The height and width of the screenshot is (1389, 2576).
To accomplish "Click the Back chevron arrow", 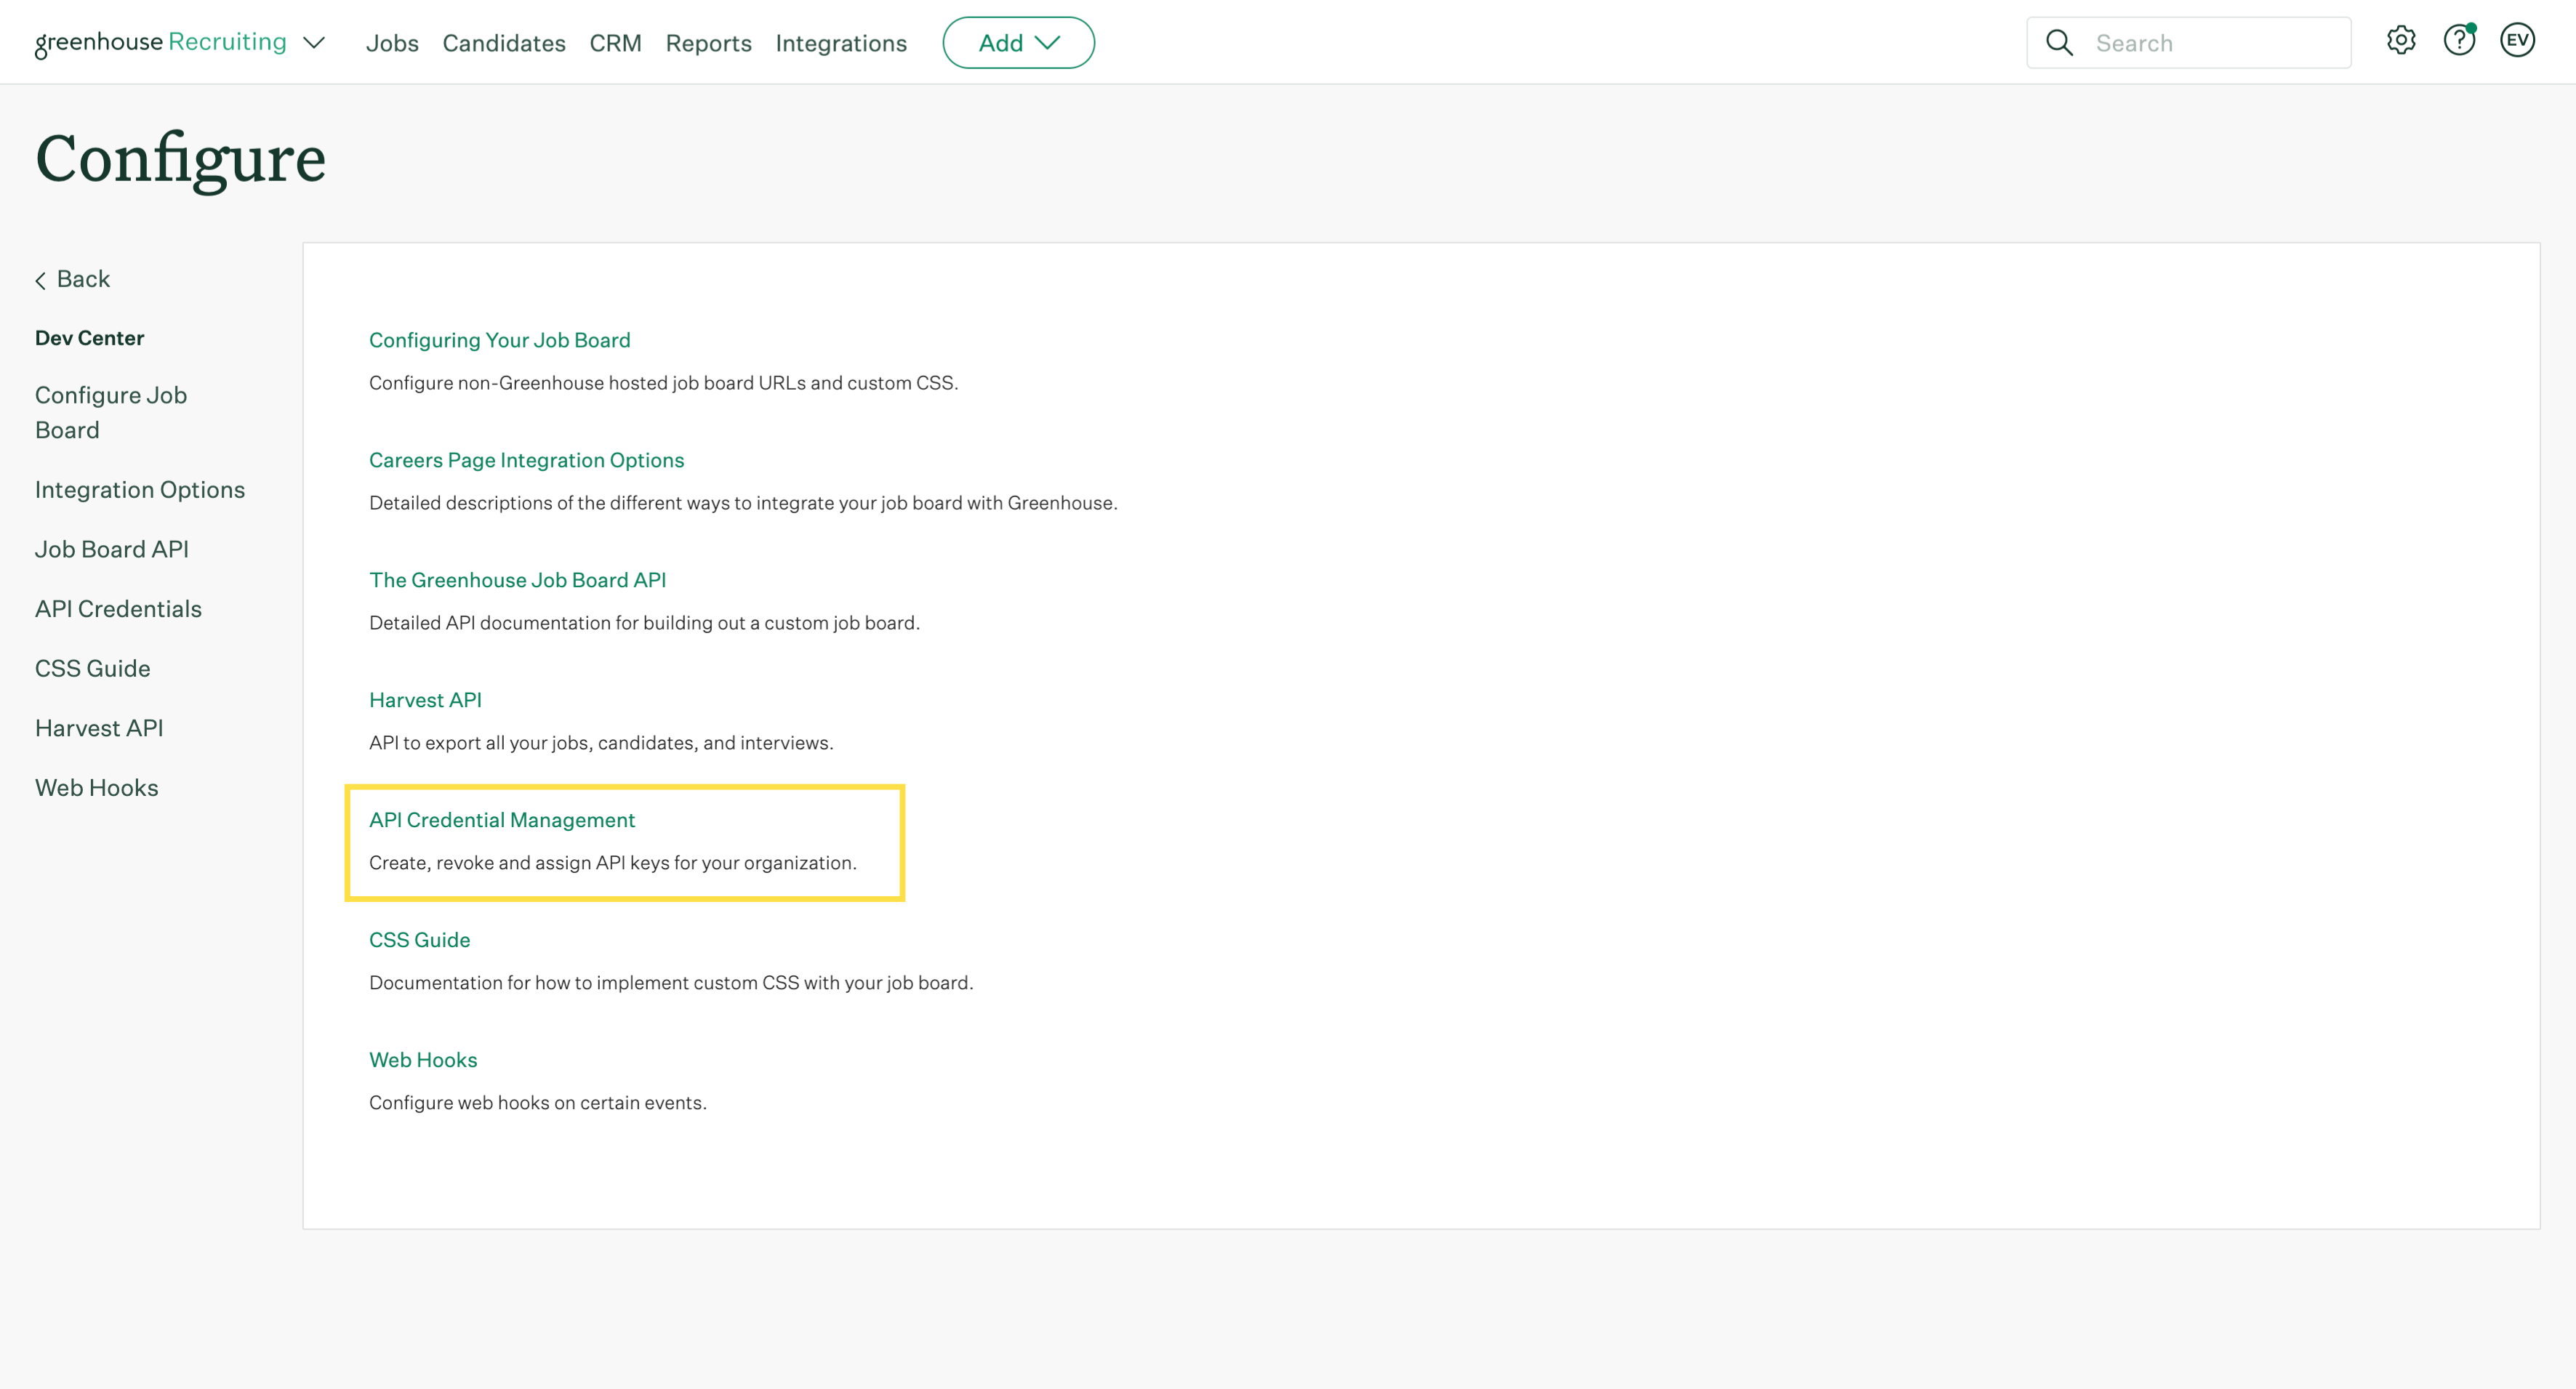I will (41, 280).
